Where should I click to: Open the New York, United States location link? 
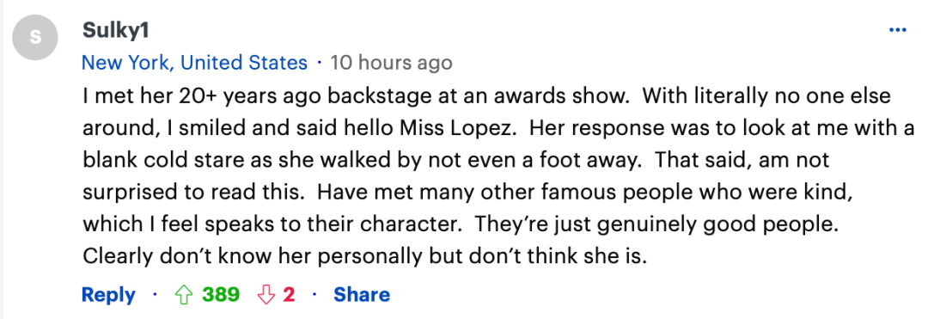(195, 62)
